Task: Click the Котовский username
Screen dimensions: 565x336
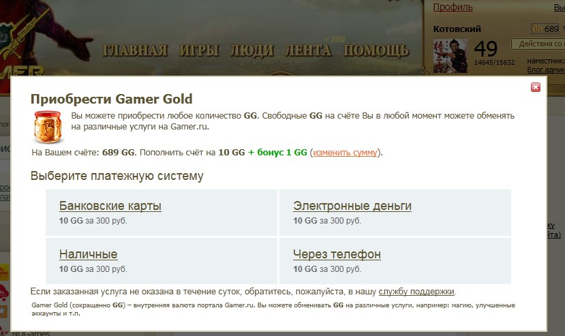Action: point(457,29)
